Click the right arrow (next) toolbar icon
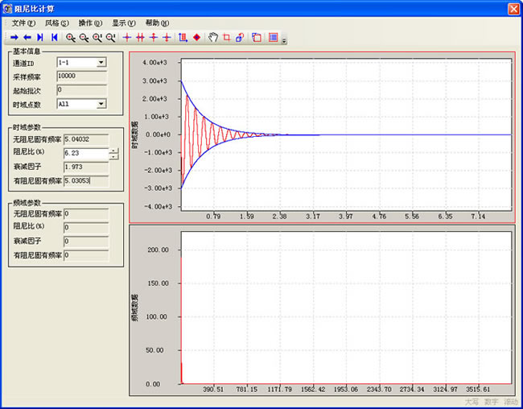The width and height of the screenshot is (523, 409). 13,37
